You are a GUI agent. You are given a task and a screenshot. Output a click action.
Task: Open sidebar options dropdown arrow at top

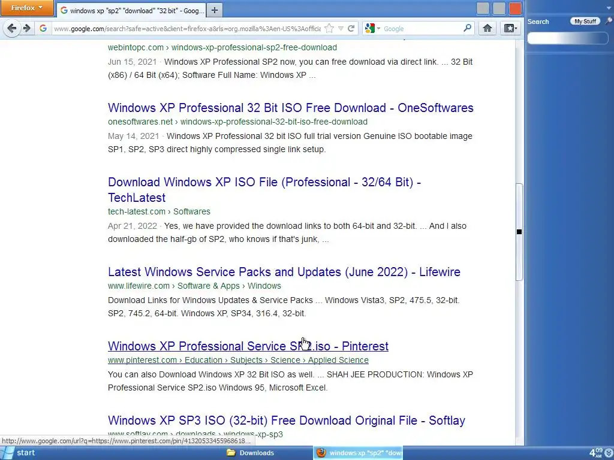[610, 7]
